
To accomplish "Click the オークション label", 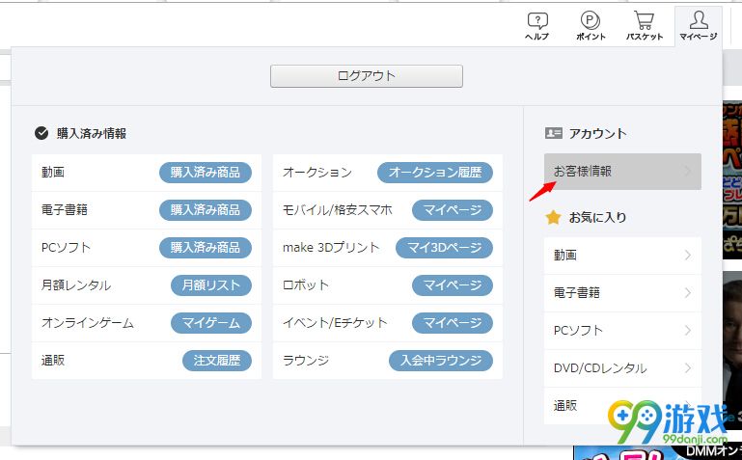I will (317, 173).
